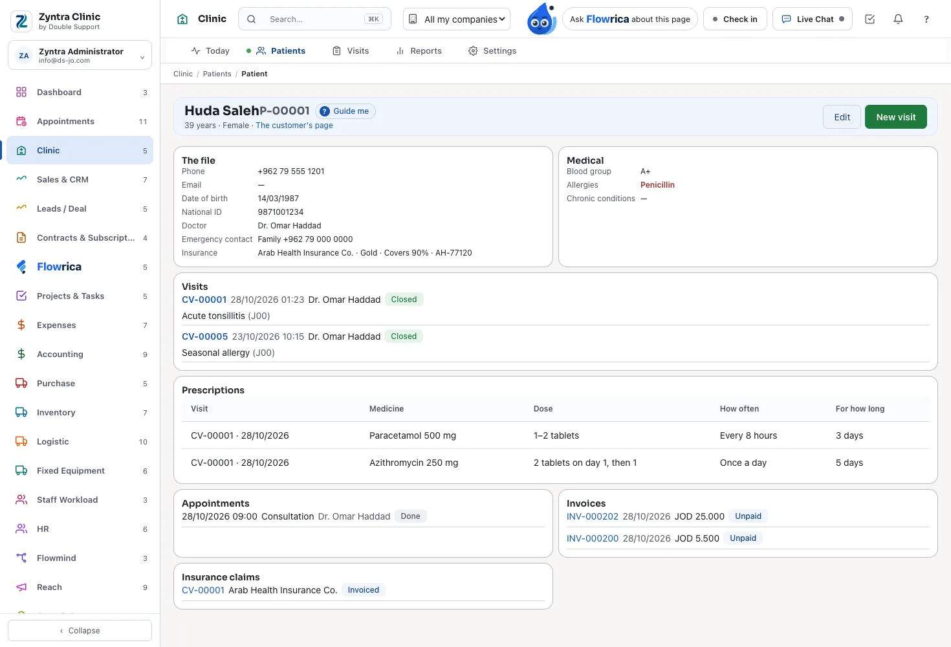Open invoice INV-000200
This screenshot has height=647, width=951.
(593, 538)
